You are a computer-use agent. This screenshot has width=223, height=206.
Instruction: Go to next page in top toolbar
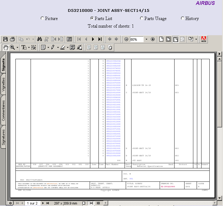93,39
